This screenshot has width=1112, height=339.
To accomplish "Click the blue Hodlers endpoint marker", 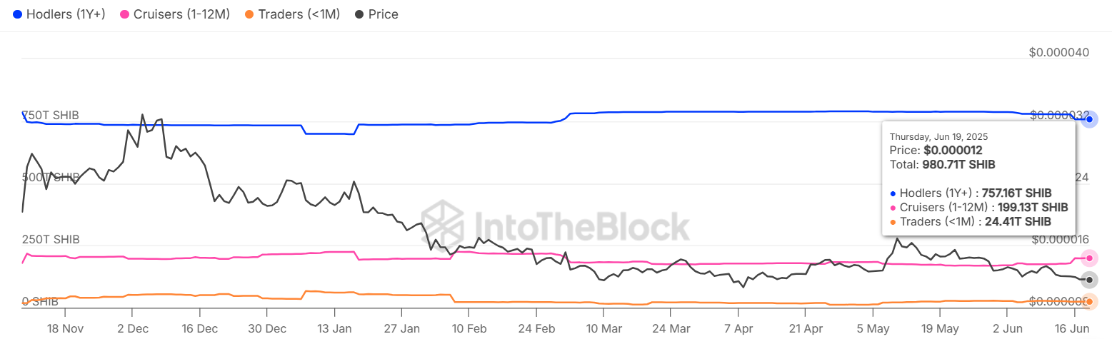I will pyautogui.click(x=1089, y=120).
